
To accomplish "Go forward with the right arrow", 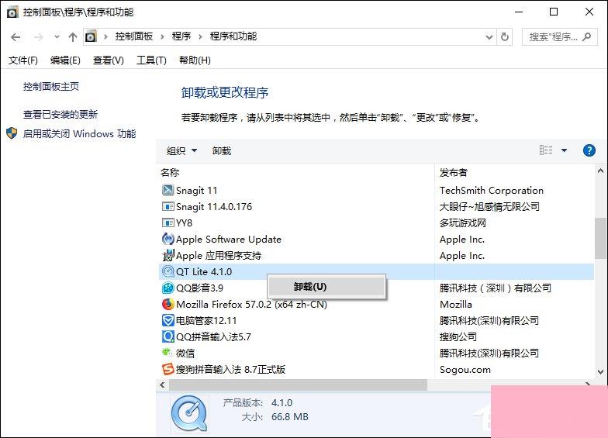I will 39,37.
